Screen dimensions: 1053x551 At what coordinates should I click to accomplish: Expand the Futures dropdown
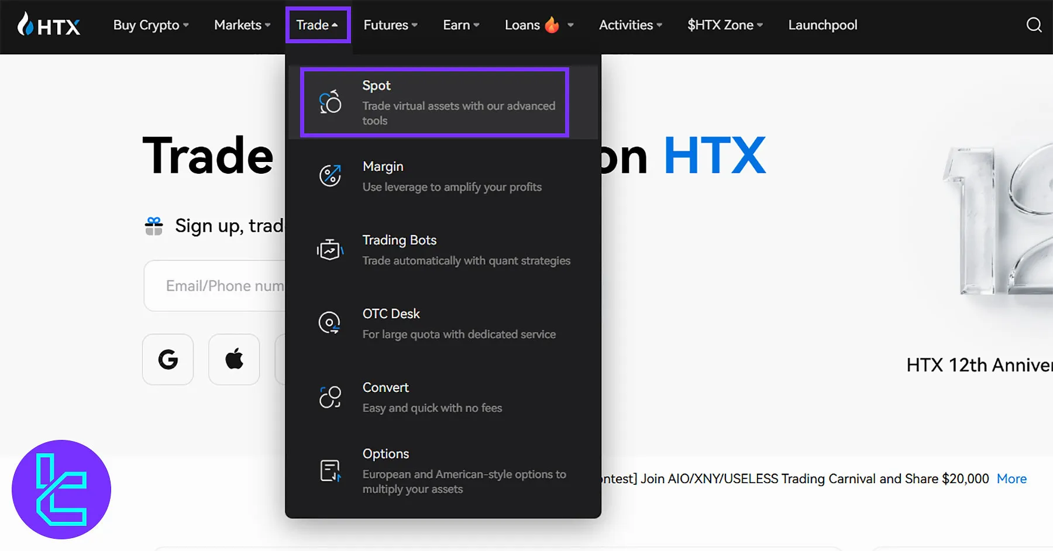(x=391, y=25)
